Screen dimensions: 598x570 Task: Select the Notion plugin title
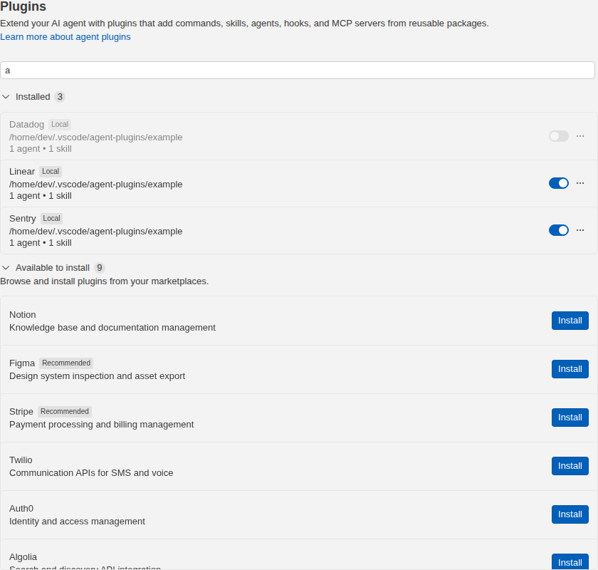[x=23, y=315]
